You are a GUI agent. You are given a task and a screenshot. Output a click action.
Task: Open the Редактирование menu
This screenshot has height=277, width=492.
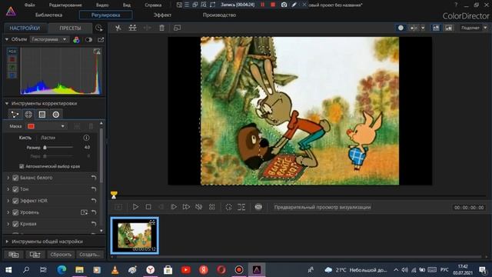[x=65, y=5]
